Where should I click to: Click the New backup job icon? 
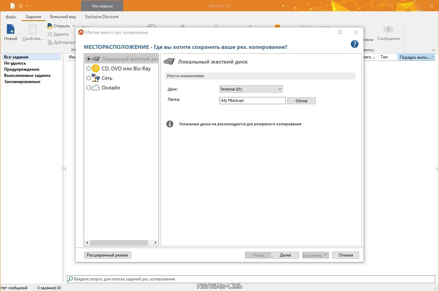click(11, 29)
